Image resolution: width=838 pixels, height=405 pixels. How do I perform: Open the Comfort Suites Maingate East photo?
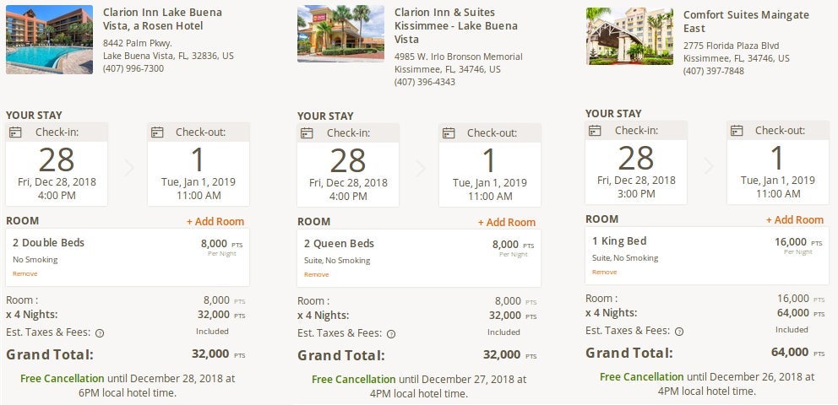629,36
